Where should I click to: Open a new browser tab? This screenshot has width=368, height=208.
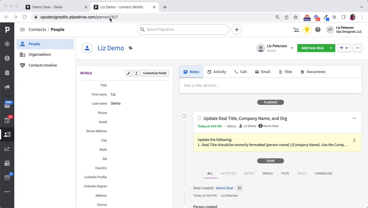165,7
